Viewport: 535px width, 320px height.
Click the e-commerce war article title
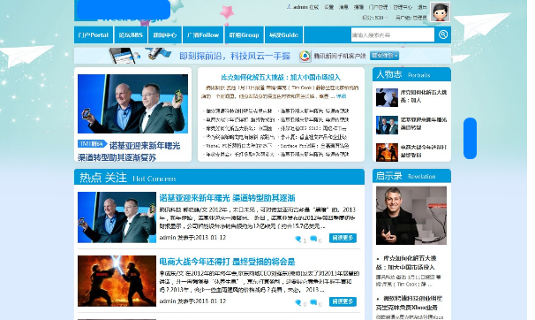[227, 262]
